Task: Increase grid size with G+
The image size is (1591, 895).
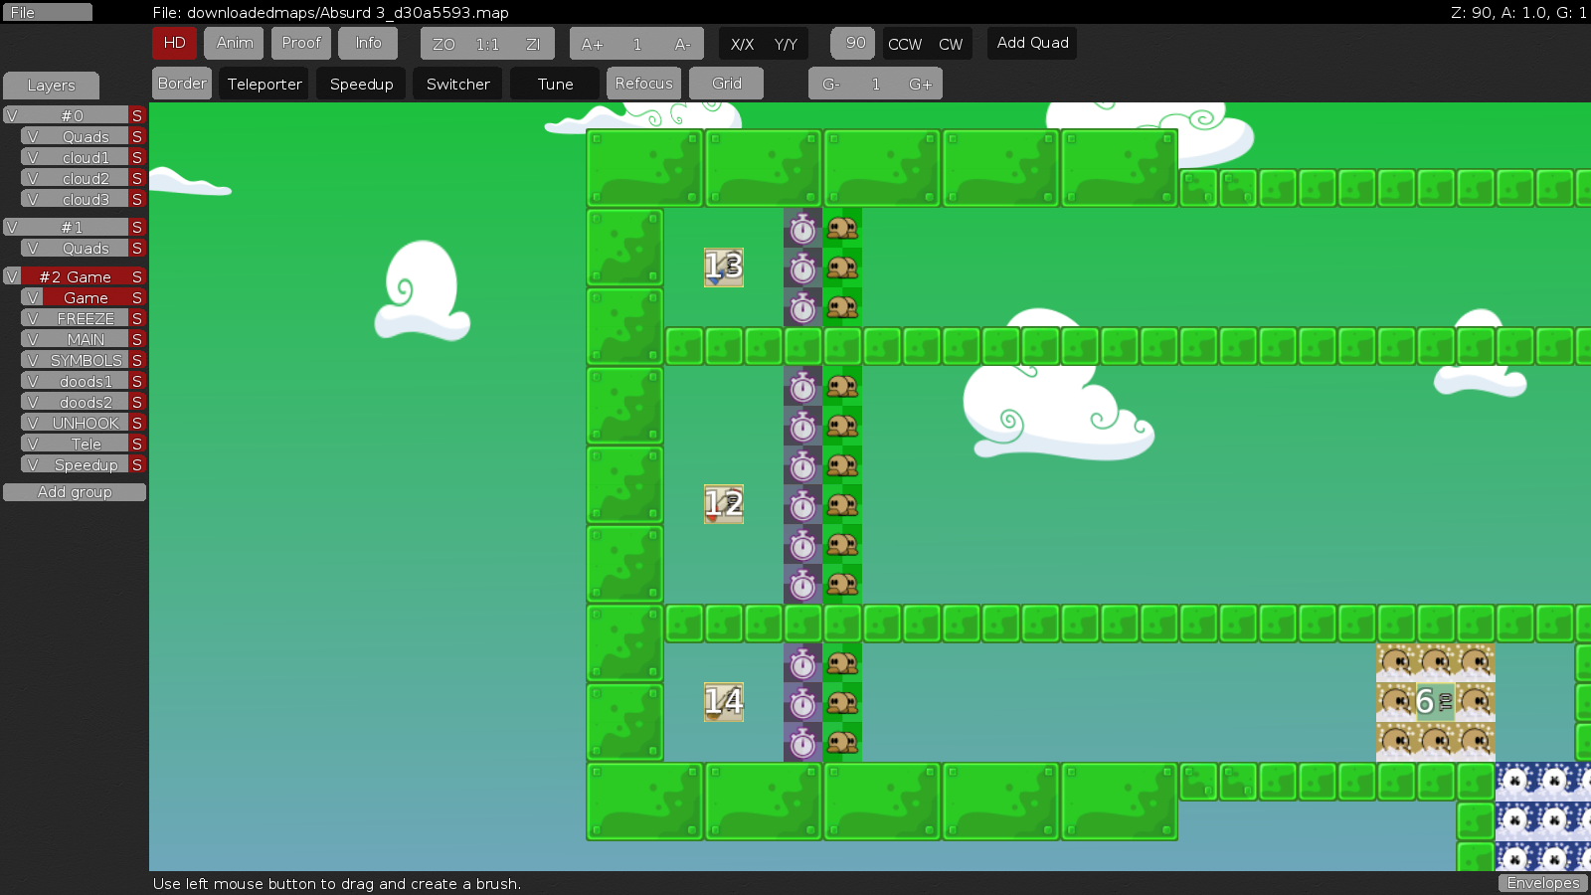Action: (x=920, y=85)
